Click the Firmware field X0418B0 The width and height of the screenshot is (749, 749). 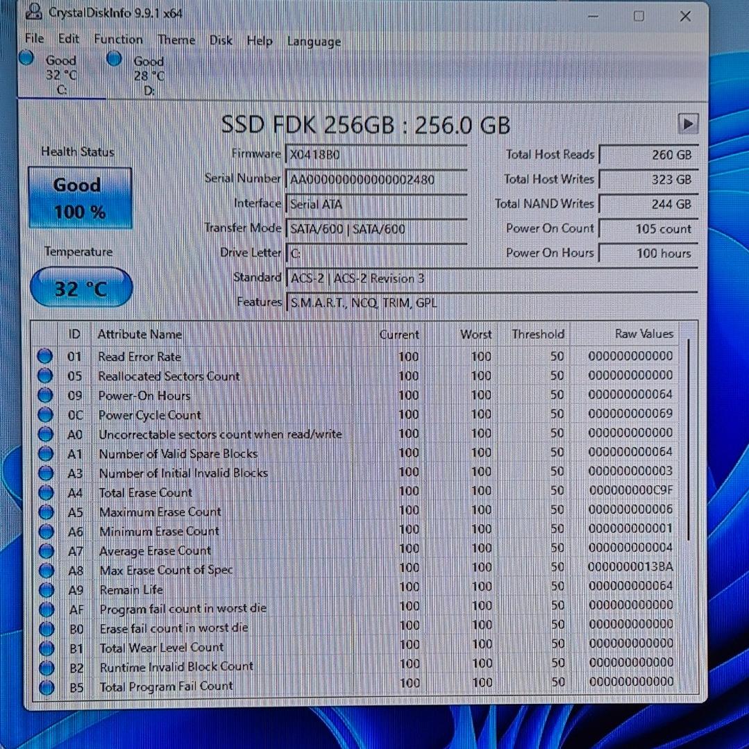[x=376, y=155]
